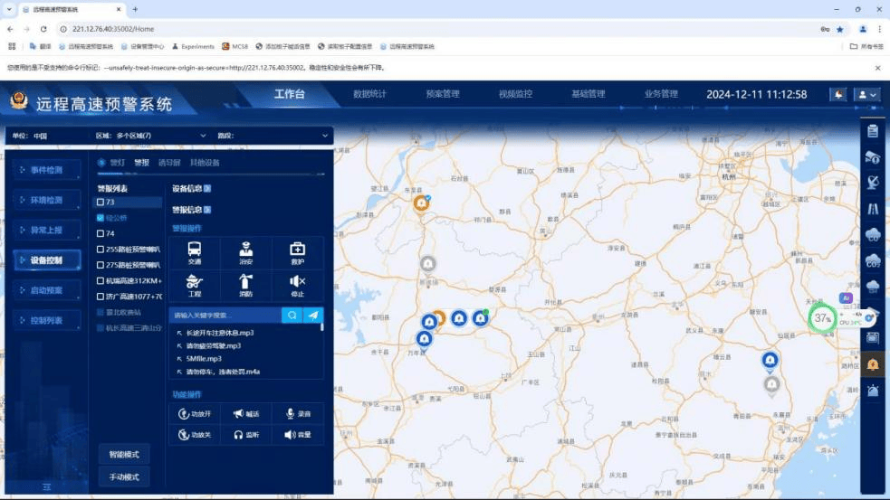Click the send paper-plane icon
The width and height of the screenshot is (890, 500).
tap(313, 316)
